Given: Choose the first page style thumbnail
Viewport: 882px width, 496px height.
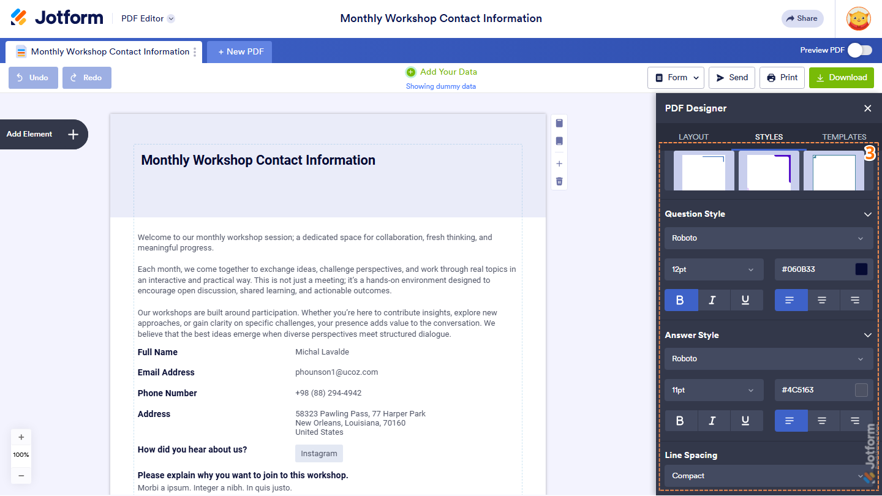Looking at the screenshot, I should [x=704, y=171].
